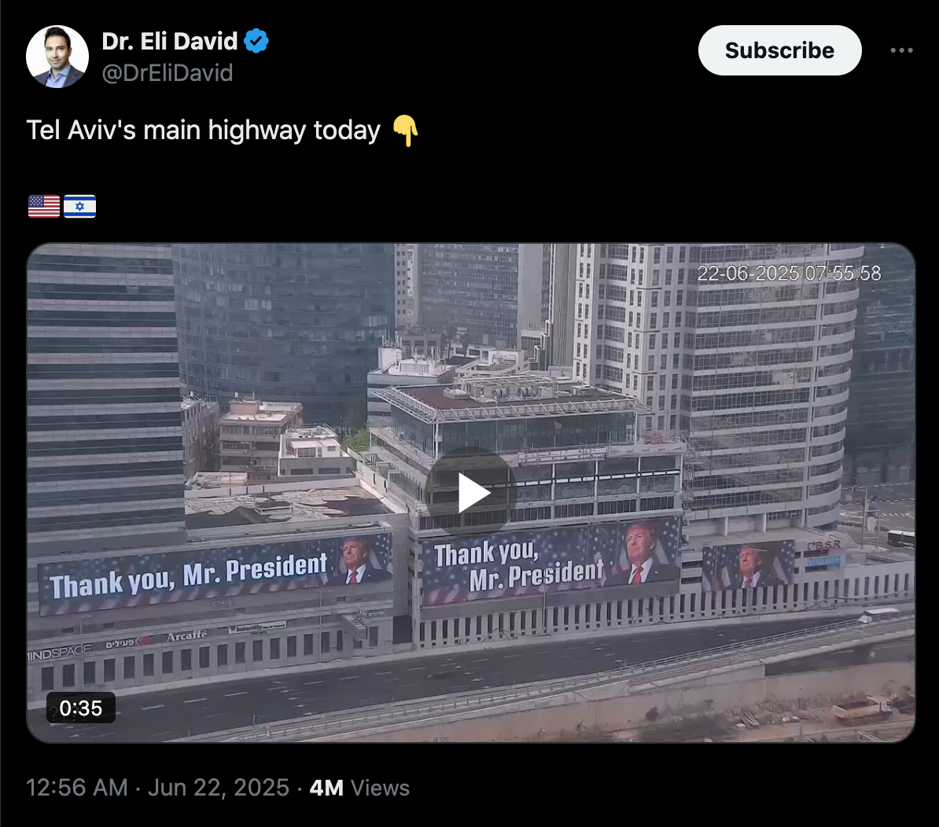
Task: Click the middle 'Thank you, Mr. President' billboard
Action: [x=551, y=563]
